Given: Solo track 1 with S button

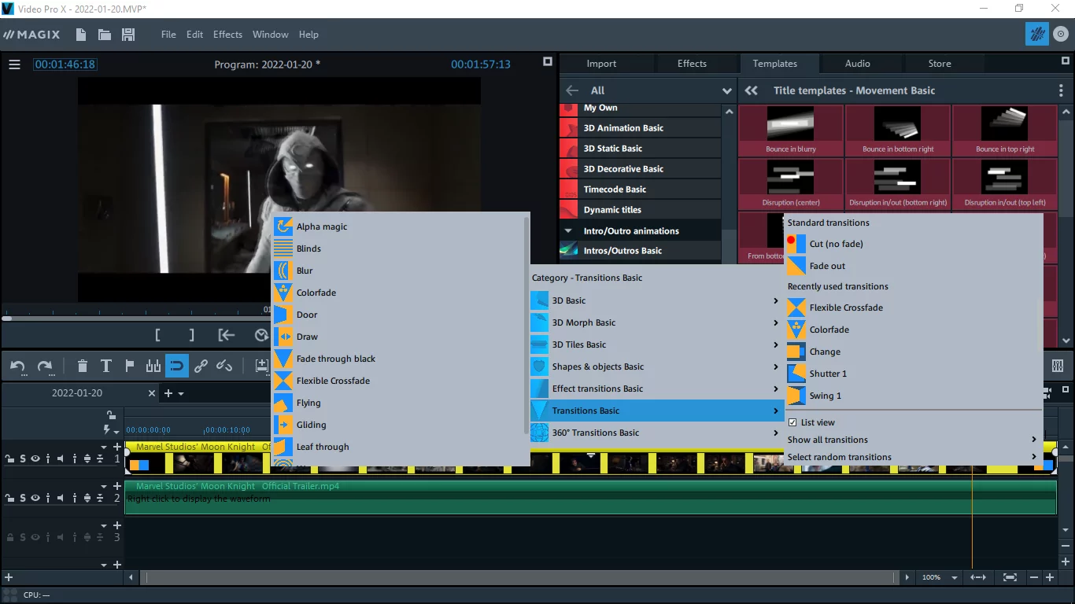Looking at the screenshot, I should point(23,459).
